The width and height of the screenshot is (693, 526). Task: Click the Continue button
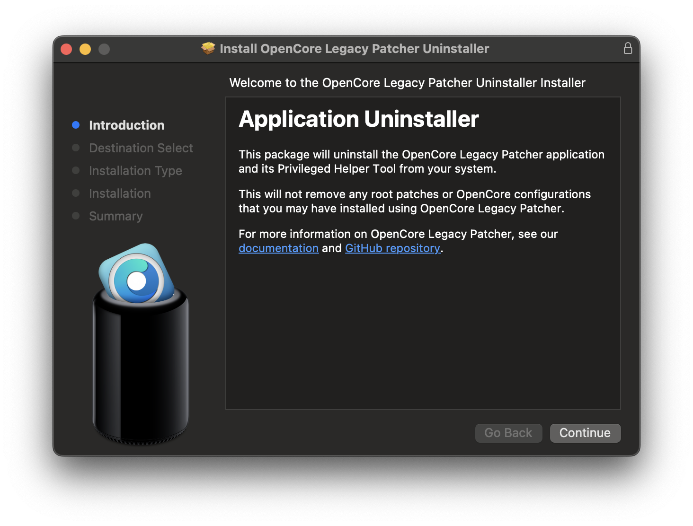[x=585, y=433]
